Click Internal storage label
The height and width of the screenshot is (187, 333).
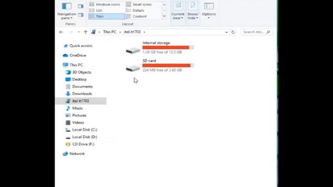pyautogui.click(x=156, y=43)
